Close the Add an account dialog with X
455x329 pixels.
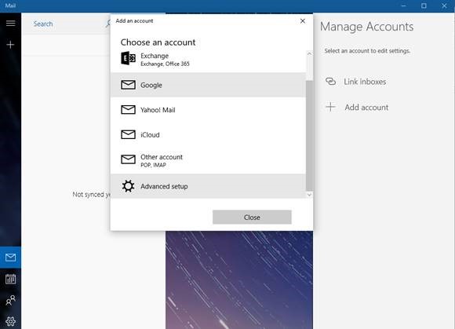[x=303, y=21]
